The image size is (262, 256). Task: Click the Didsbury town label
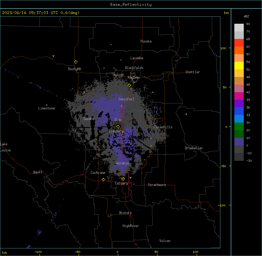pyautogui.click(x=116, y=131)
